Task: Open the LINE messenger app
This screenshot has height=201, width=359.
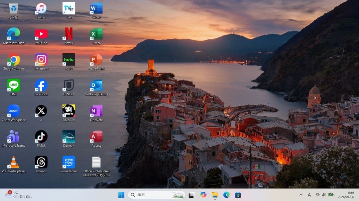Action: (13, 85)
